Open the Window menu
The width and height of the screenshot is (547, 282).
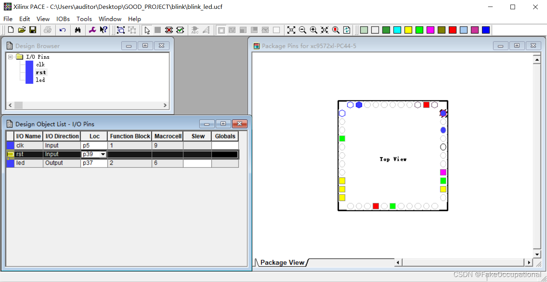110,19
